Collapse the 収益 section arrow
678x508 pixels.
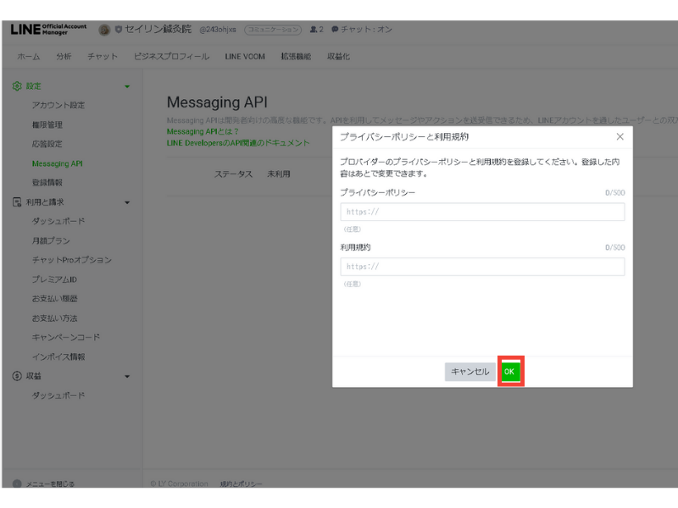pos(127,376)
